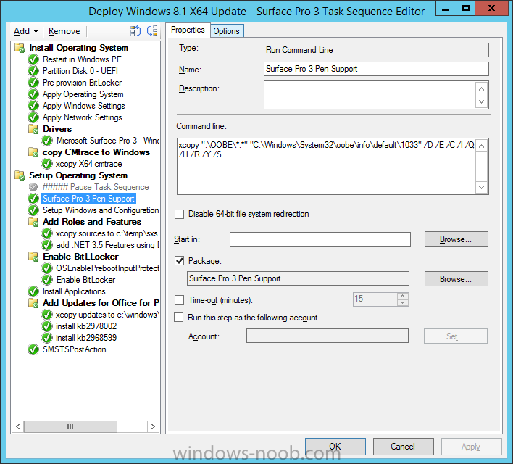
Task: Select the install kb2968599 step
Action: (x=86, y=338)
